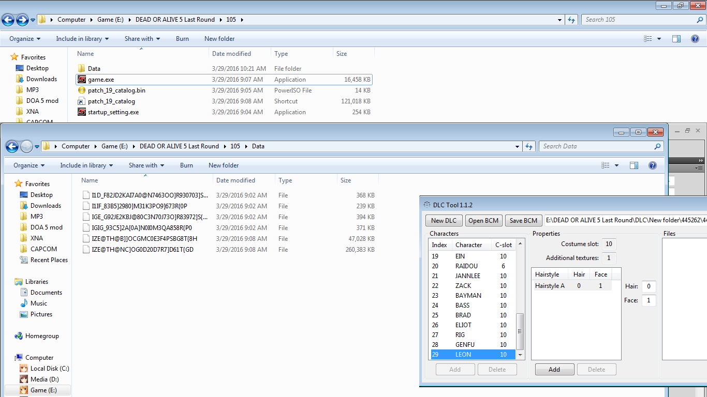Click Open BCM button

[x=483, y=221]
